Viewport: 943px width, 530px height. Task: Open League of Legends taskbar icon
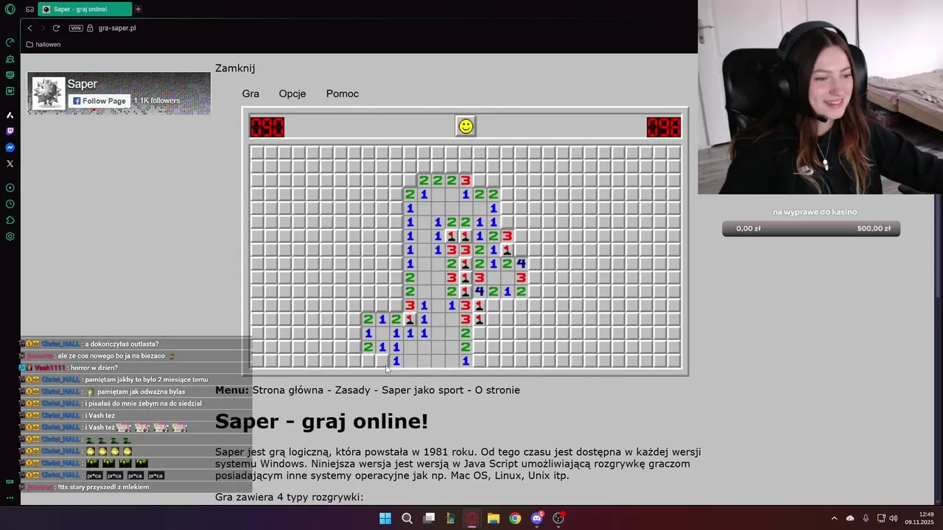coord(450,518)
